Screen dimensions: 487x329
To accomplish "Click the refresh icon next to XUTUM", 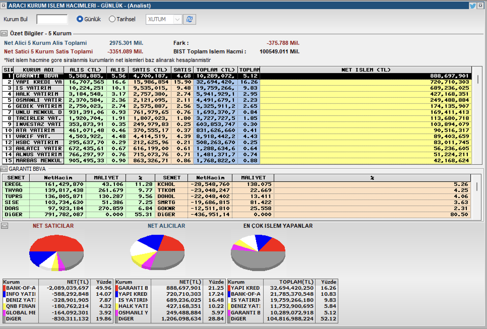I will click(x=190, y=19).
